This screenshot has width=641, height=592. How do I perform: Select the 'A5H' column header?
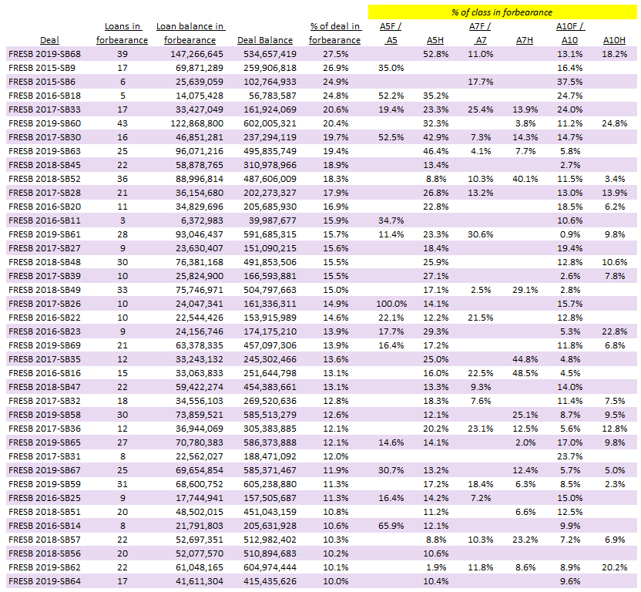tap(436, 40)
